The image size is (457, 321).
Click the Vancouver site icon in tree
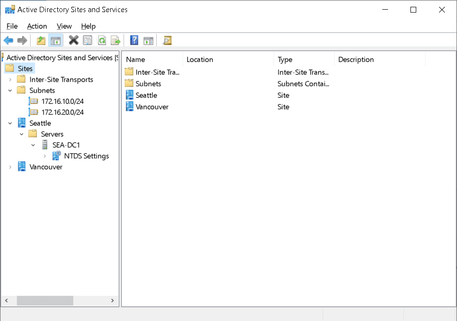click(x=21, y=167)
